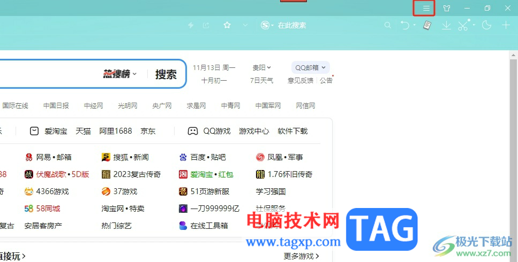
Task: Open the browser main menu icon
Action: 426,9
